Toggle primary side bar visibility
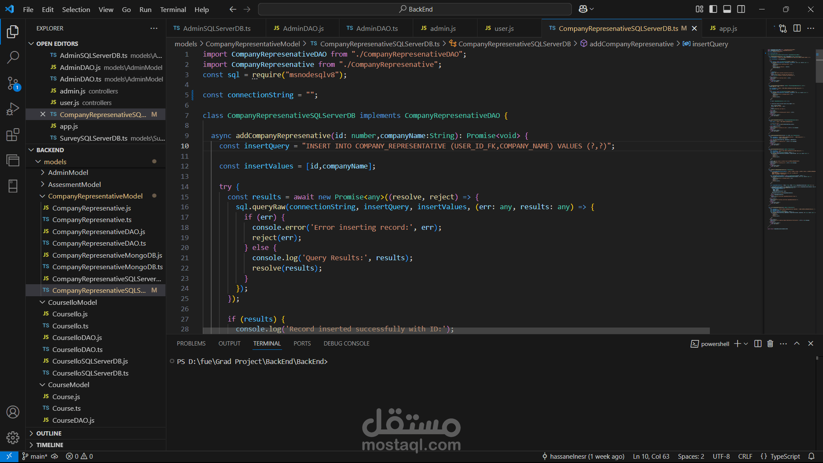Viewport: 823px width, 463px height. 713,9
